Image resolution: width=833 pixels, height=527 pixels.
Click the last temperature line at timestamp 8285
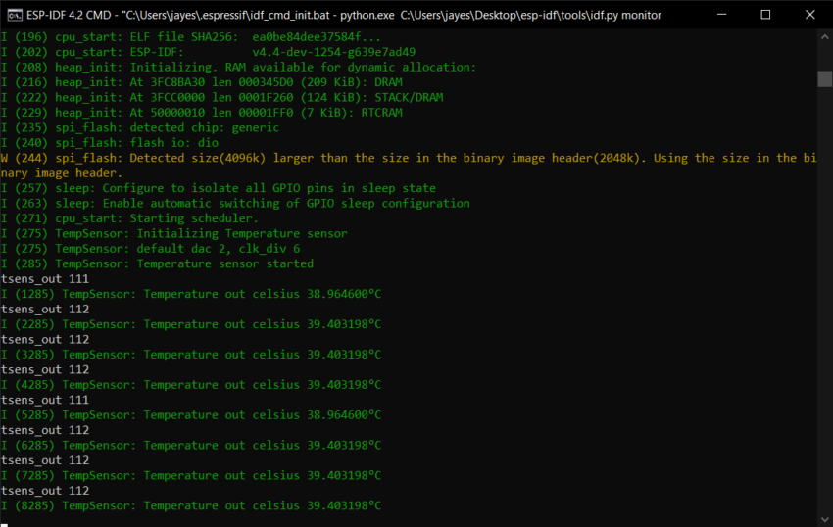(x=191, y=505)
